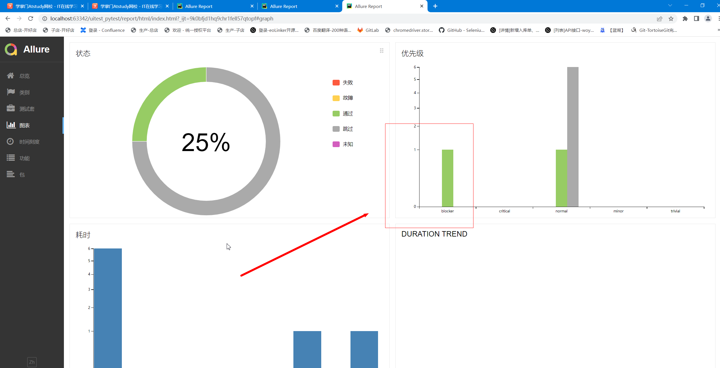720x368 pixels.
Task: Click the drag handle on 状态 widget
Action: [382, 51]
